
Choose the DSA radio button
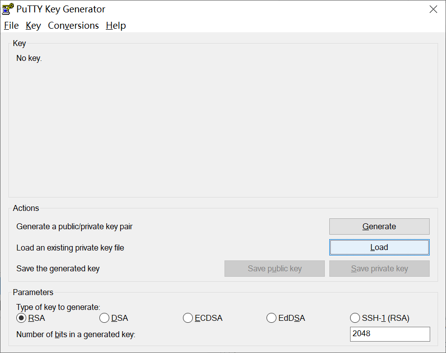104,318
